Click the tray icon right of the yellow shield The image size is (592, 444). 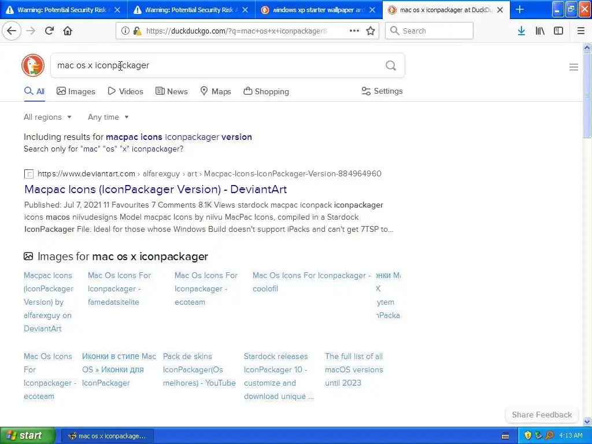click(539, 435)
